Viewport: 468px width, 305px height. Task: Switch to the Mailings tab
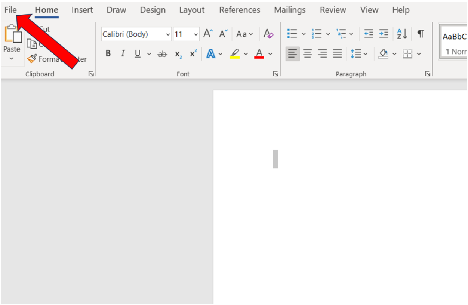click(290, 10)
